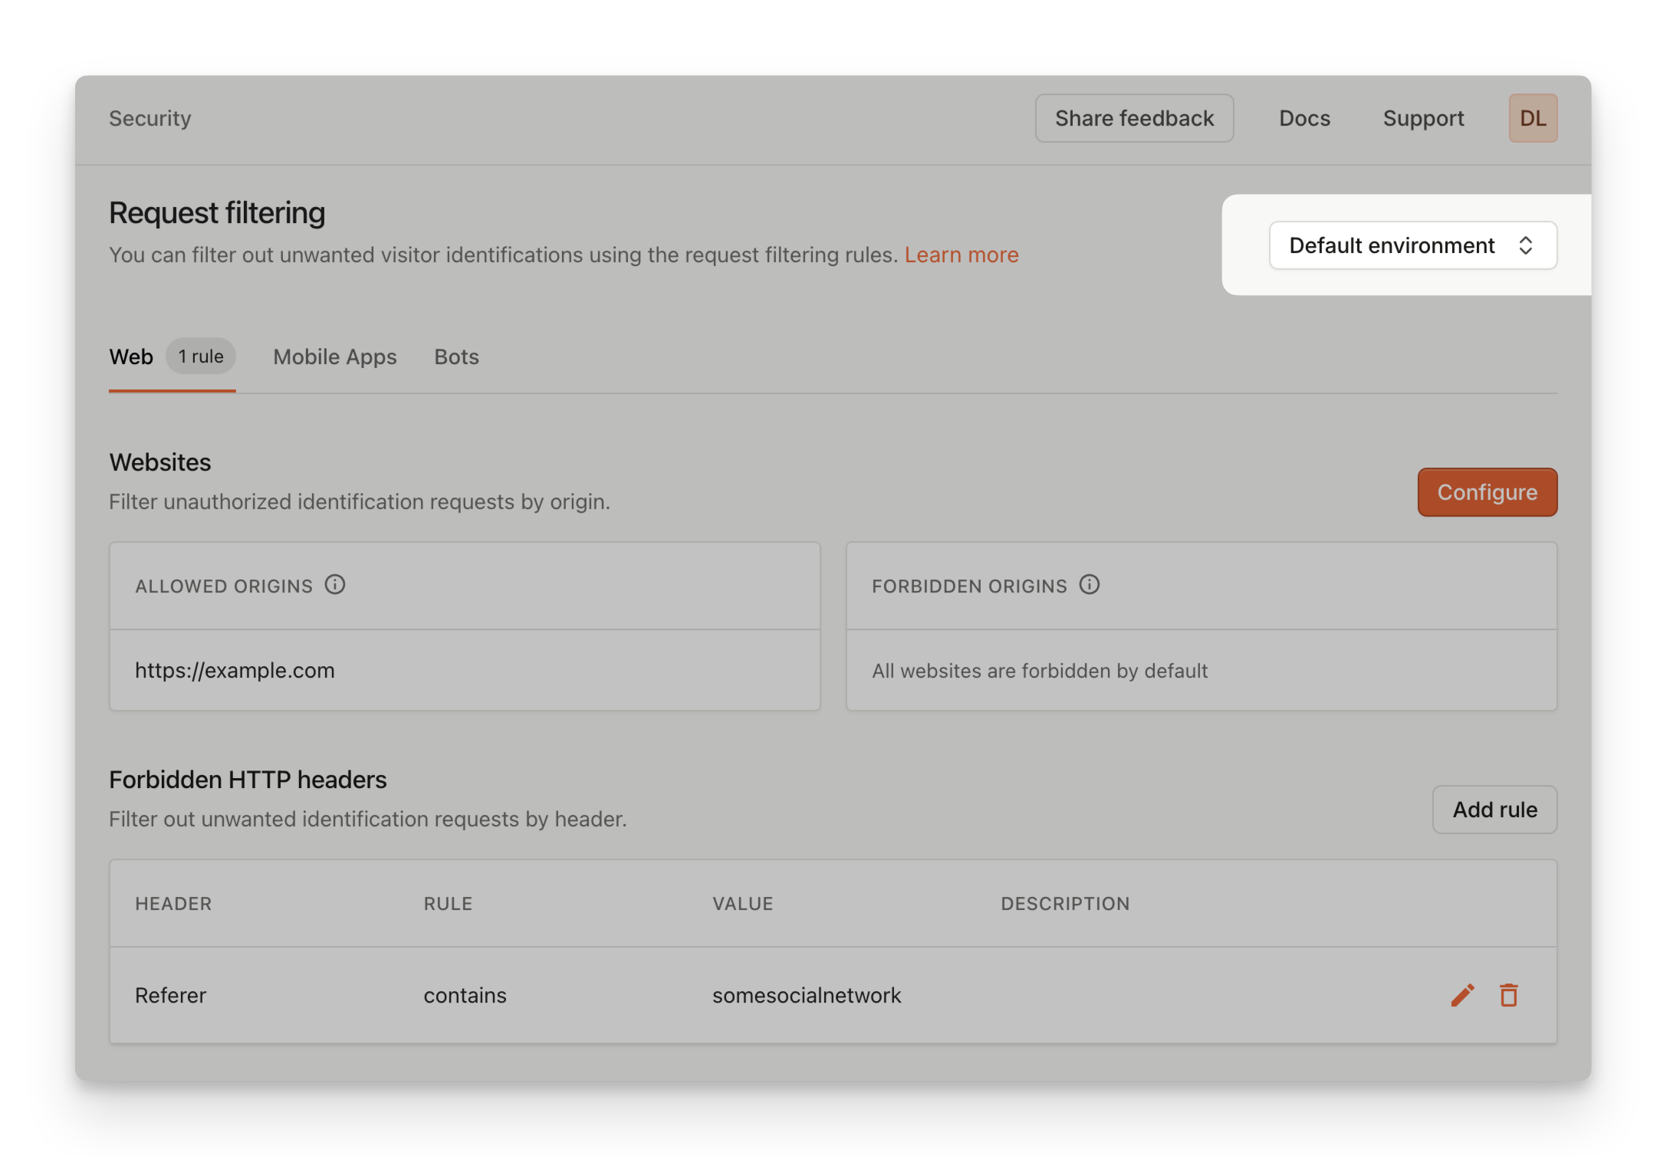Click the Referer header table row

point(767,995)
